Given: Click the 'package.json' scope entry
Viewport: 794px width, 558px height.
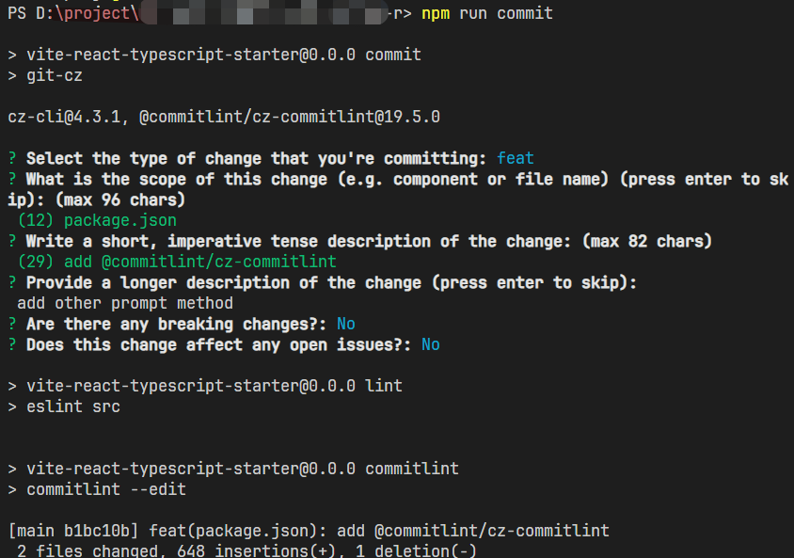Looking at the screenshot, I should [120, 220].
